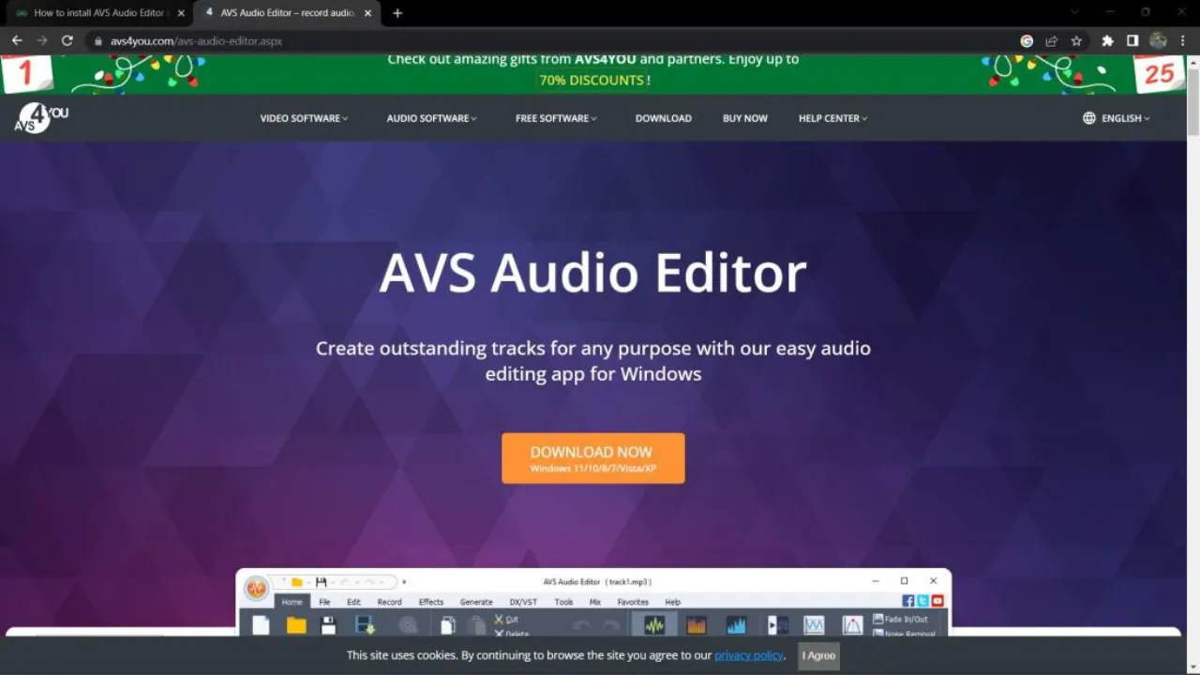Open the browser extensions puzzle icon
Screen dimensions: 1200x675
[1107, 41]
